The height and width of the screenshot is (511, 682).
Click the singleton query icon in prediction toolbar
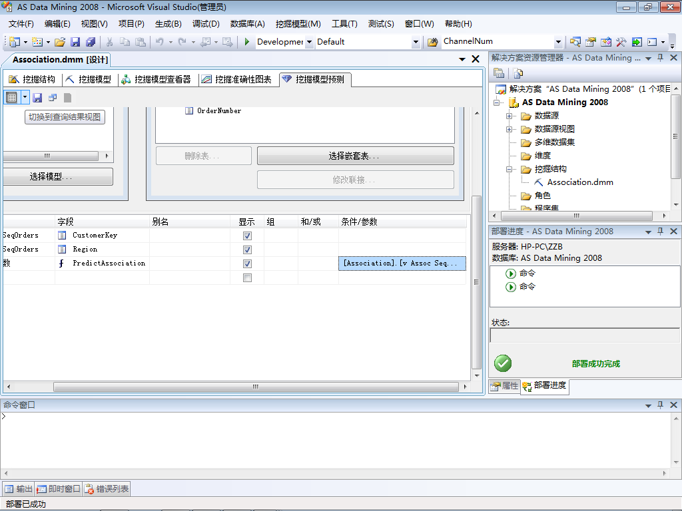click(53, 98)
